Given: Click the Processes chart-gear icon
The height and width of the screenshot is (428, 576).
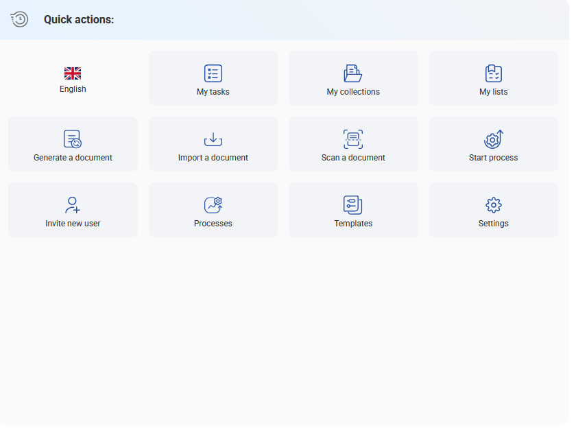Looking at the screenshot, I should [213, 205].
